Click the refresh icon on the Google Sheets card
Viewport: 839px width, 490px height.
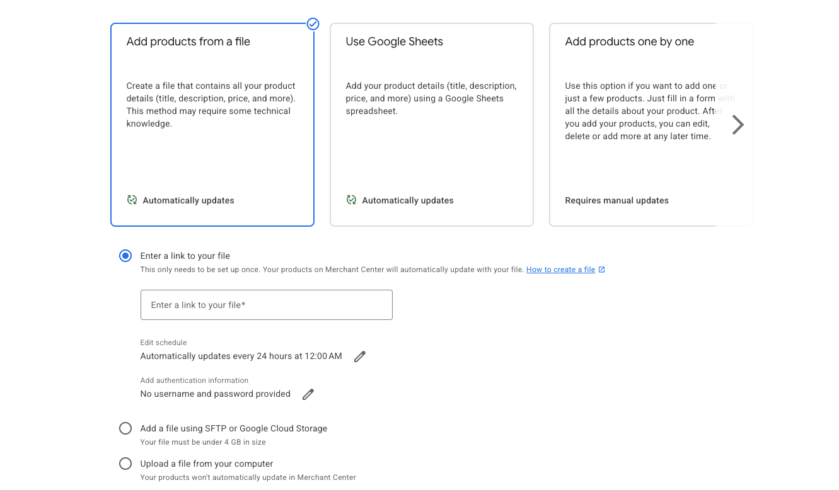[x=350, y=200]
